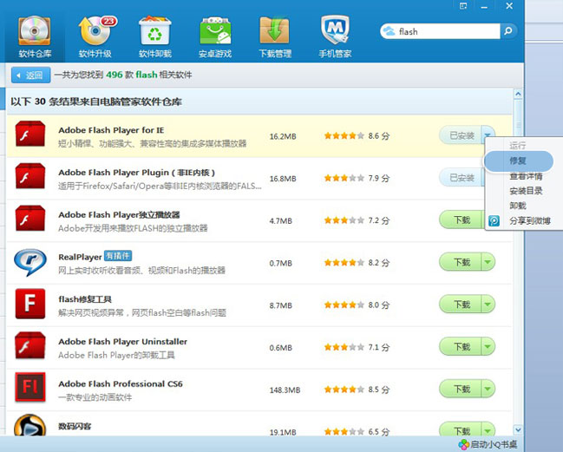Click the RealPlayer application icon
Image resolution: width=563 pixels, height=452 pixels.
(29, 261)
